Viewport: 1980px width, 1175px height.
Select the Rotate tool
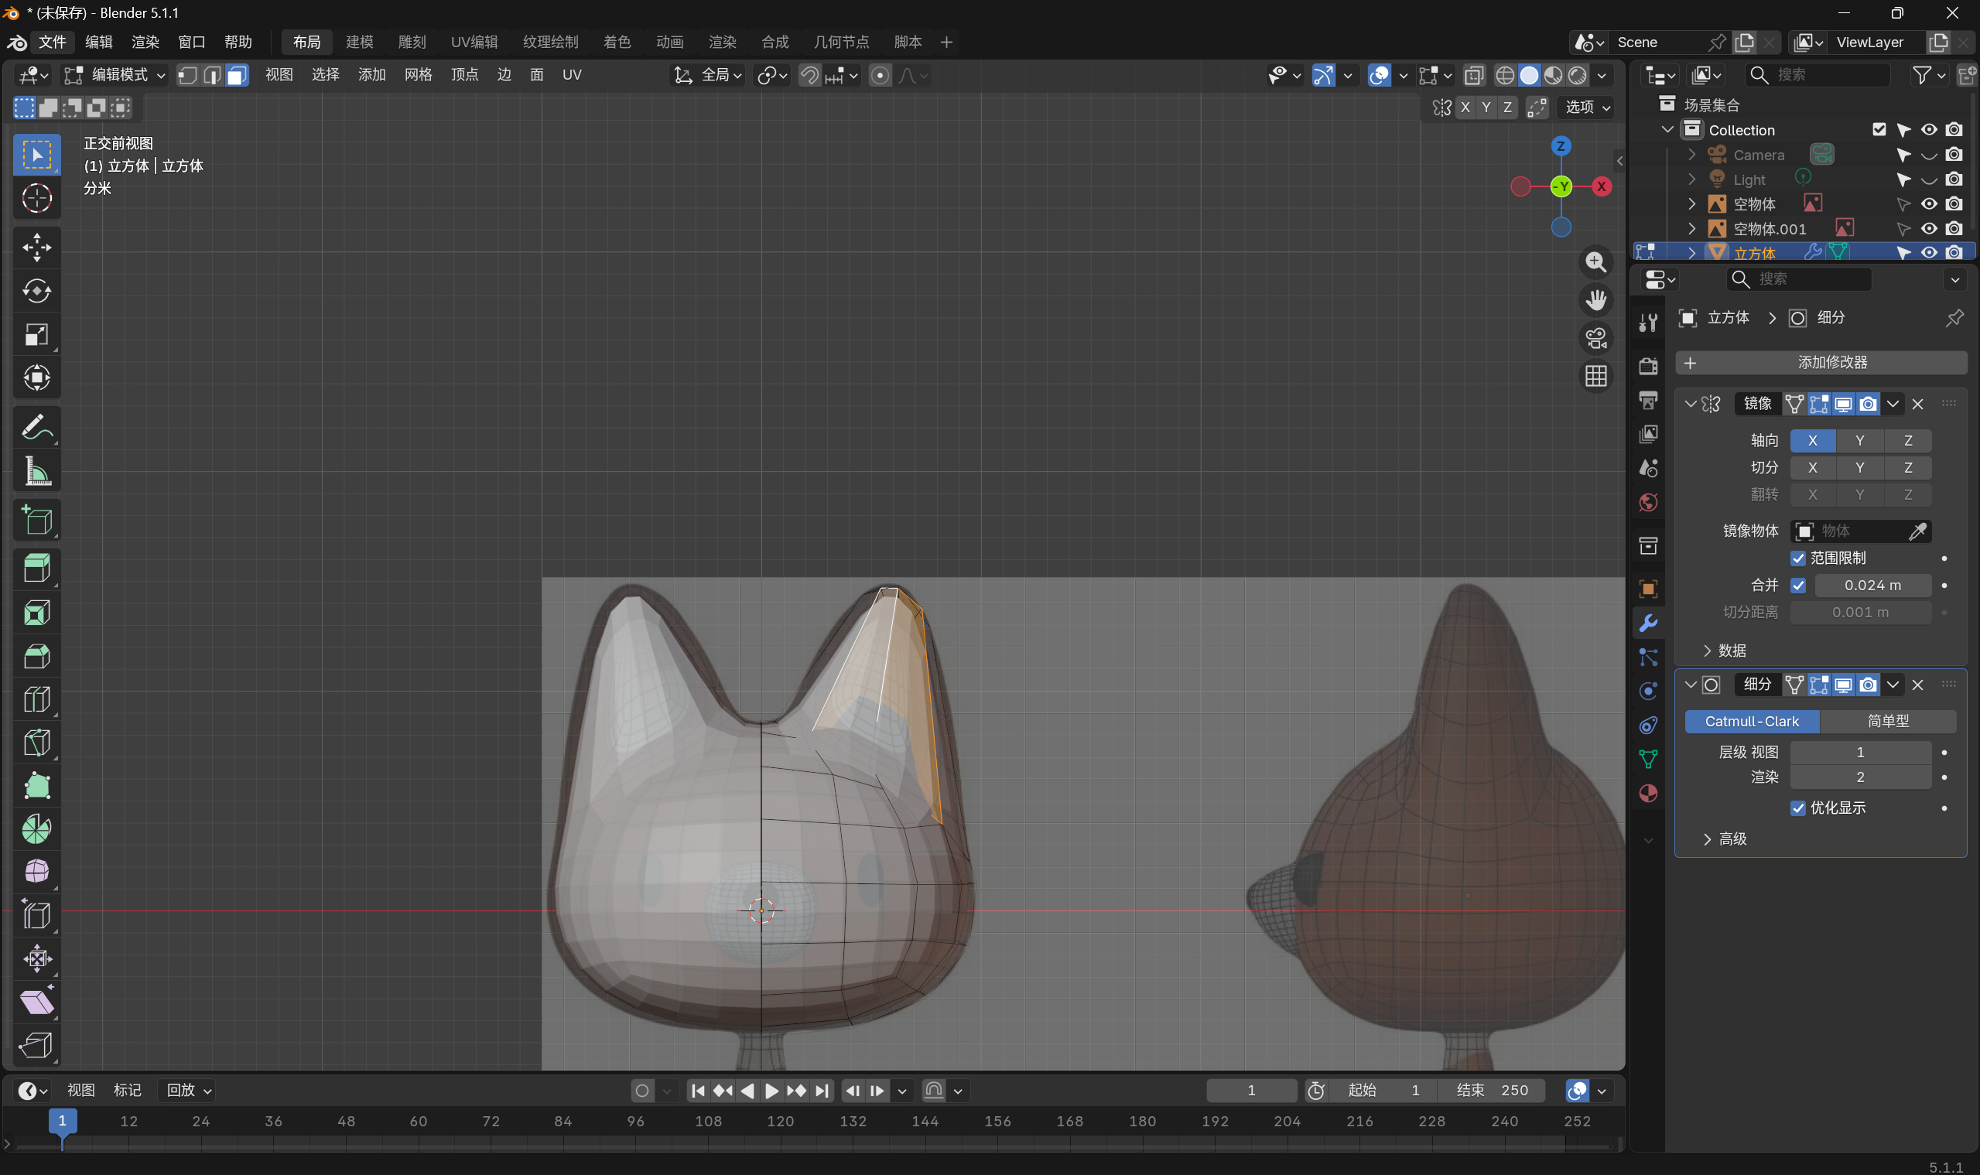[36, 291]
